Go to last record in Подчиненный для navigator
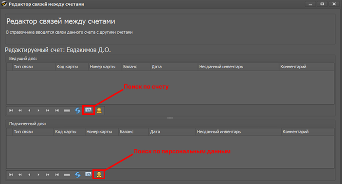This screenshot has height=184, width=342. 57,175
